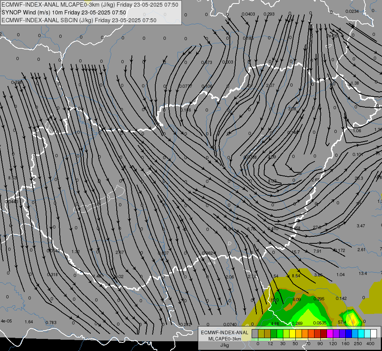The image size is (382, 351).
Task: Select the pure yellow legend swatch
Action: point(292,334)
